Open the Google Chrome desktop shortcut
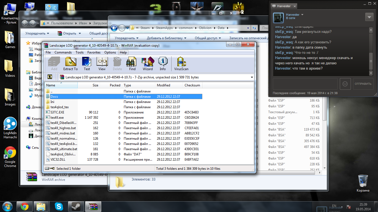 pos(10,157)
